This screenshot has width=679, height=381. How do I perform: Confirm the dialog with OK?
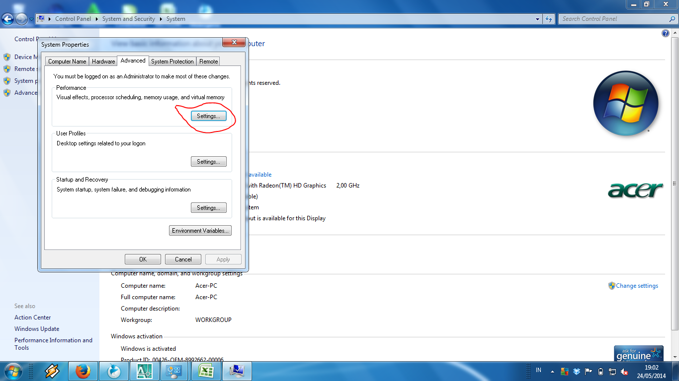[x=143, y=259]
